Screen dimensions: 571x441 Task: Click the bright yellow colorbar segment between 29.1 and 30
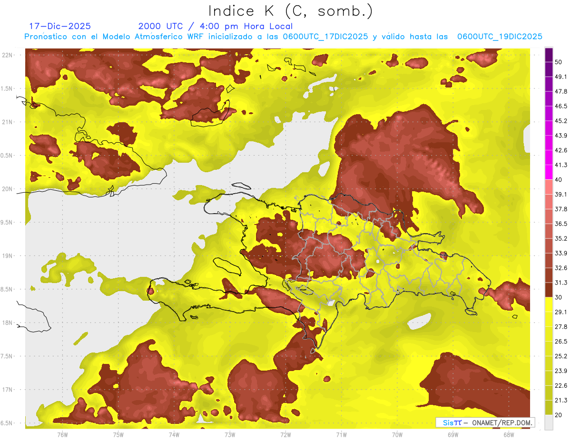(549, 304)
